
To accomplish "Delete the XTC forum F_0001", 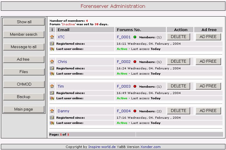I will pyautogui.click(x=178, y=37).
